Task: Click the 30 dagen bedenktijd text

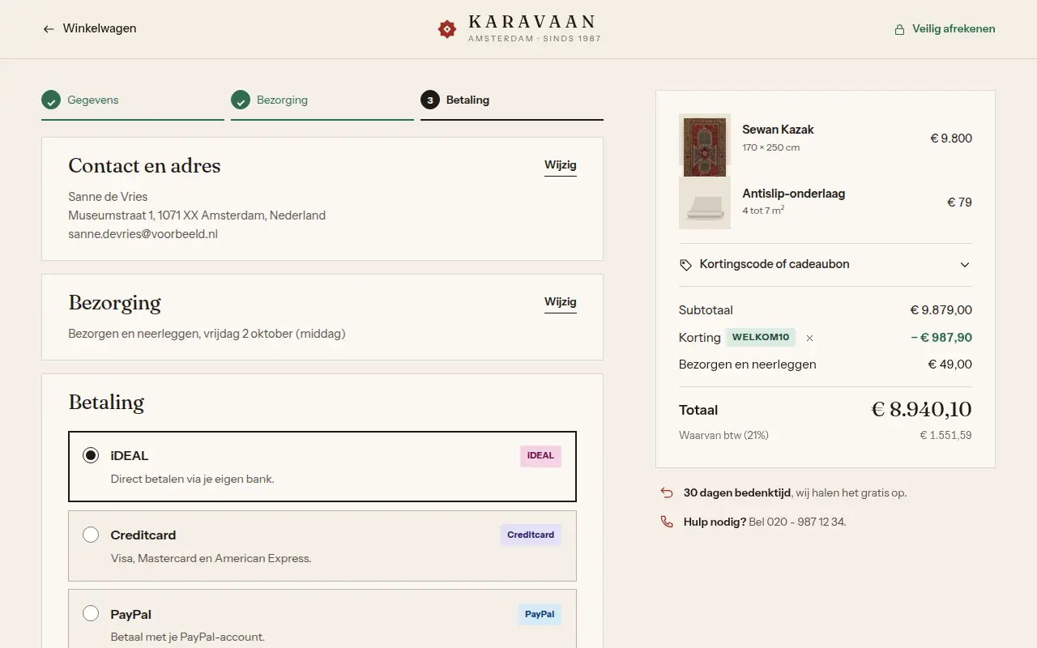Action: coord(737,492)
